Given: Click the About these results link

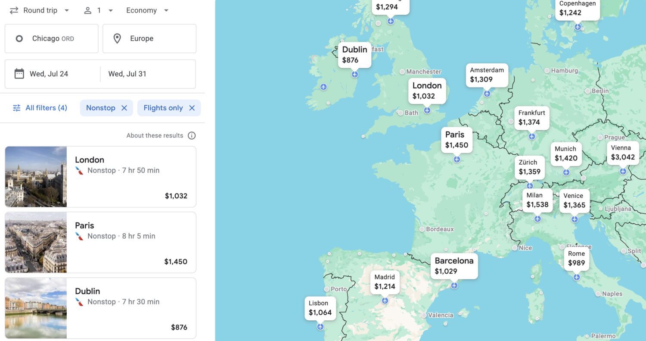Looking at the screenshot, I should coord(155,135).
